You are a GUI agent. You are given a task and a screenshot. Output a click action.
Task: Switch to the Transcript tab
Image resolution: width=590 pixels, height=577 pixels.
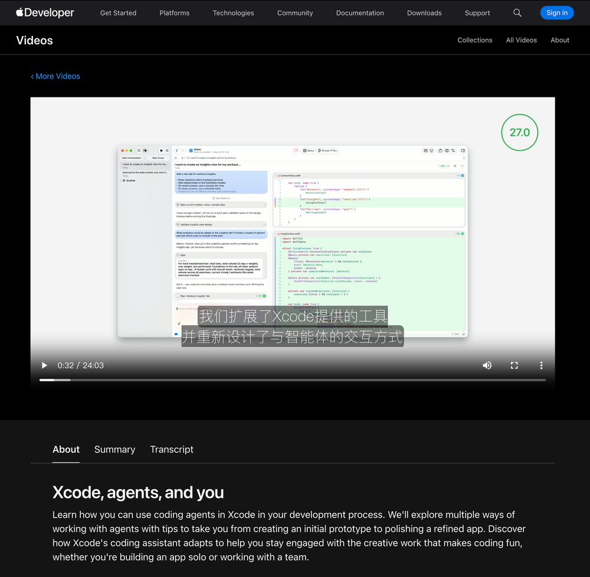pos(172,449)
